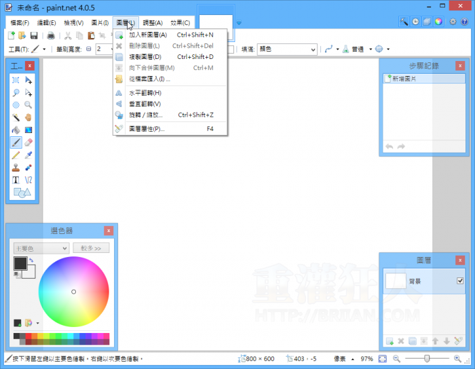Select the Clone Stamp tool

click(16, 167)
